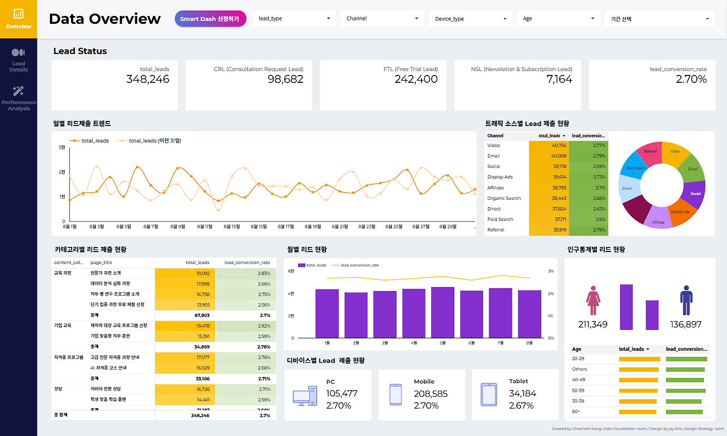The image size is (727, 436).
Task: Click the May bar in monthly chart
Action: tap(442, 312)
